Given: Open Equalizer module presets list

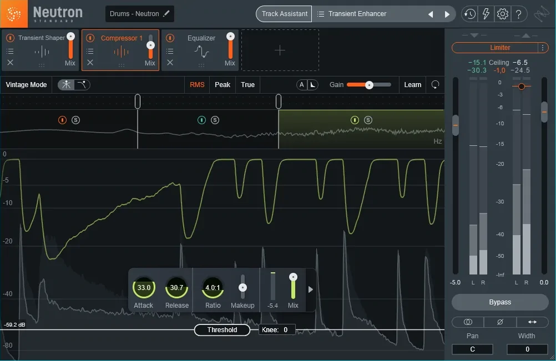Looking at the screenshot, I should (x=170, y=52).
